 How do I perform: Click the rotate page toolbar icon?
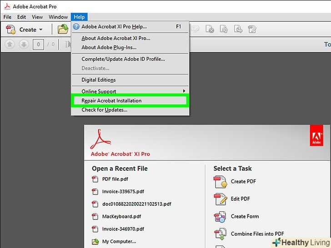point(224,29)
